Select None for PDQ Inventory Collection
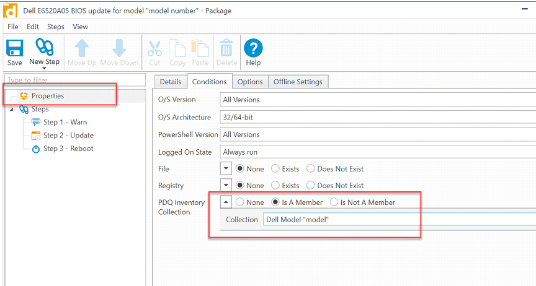The width and height of the screenshot is (536, 286). pos(240,202)
